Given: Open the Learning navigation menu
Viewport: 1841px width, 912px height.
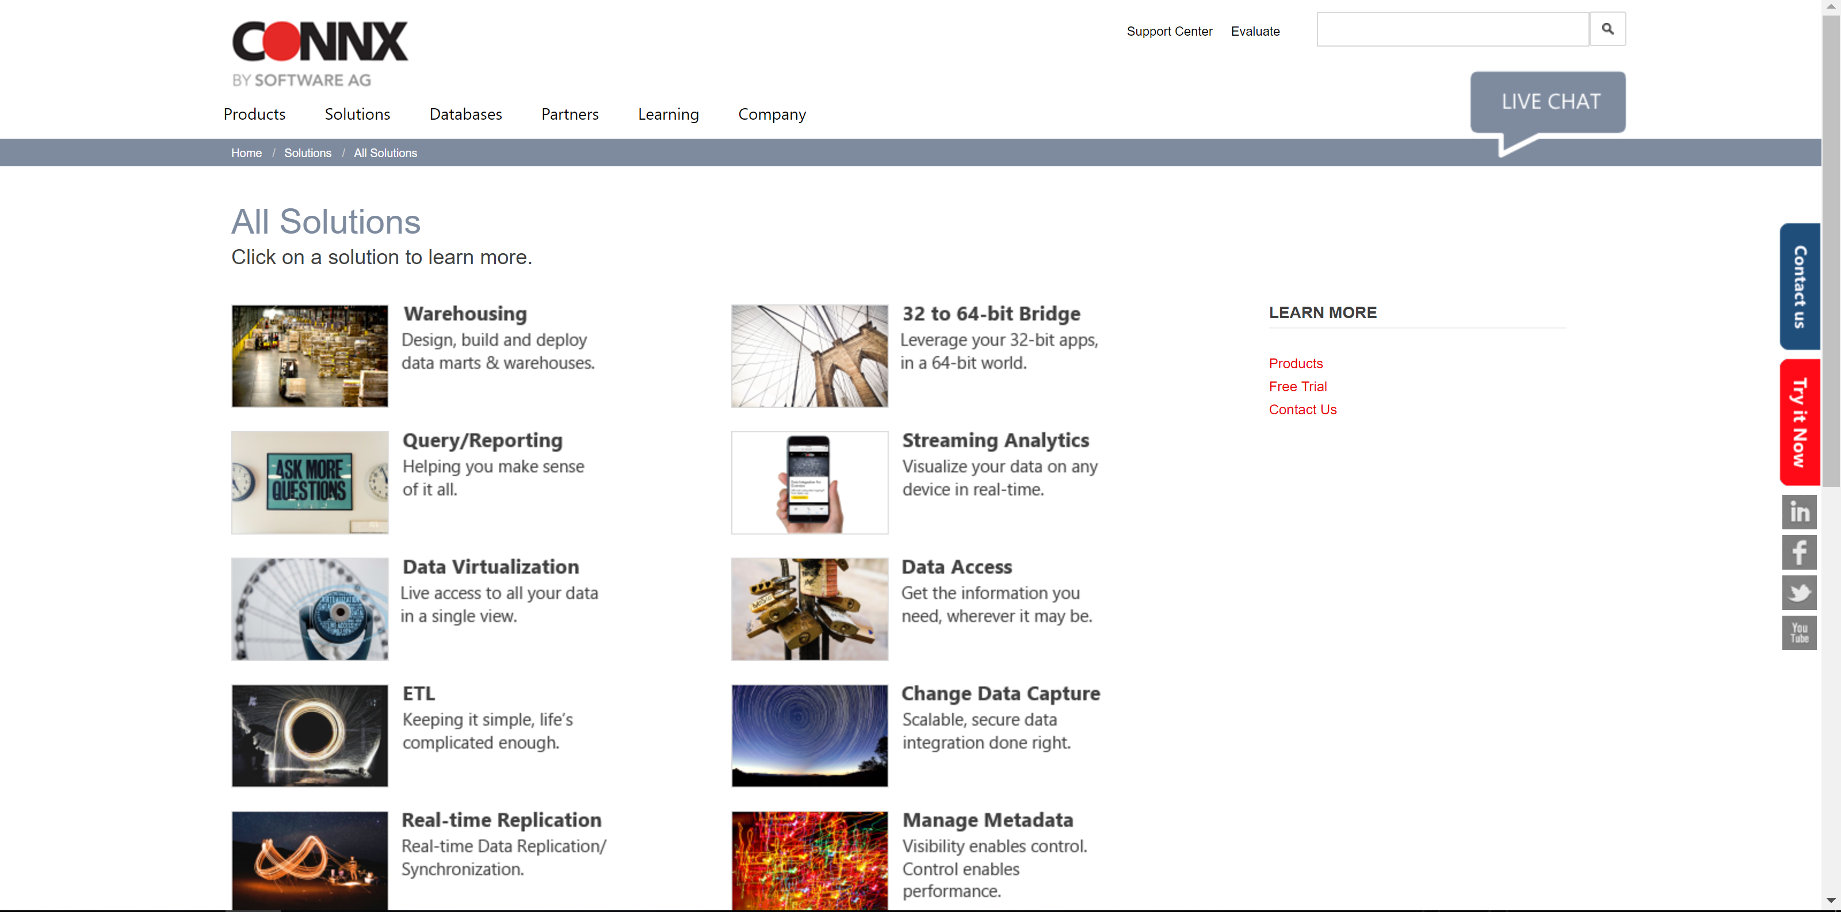Looking at the screenshot, I should pyautogui.click(x=668, y=115).
